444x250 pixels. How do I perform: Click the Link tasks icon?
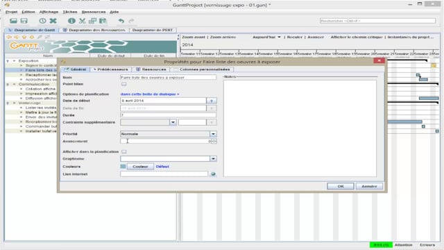(x=40, y=37)
